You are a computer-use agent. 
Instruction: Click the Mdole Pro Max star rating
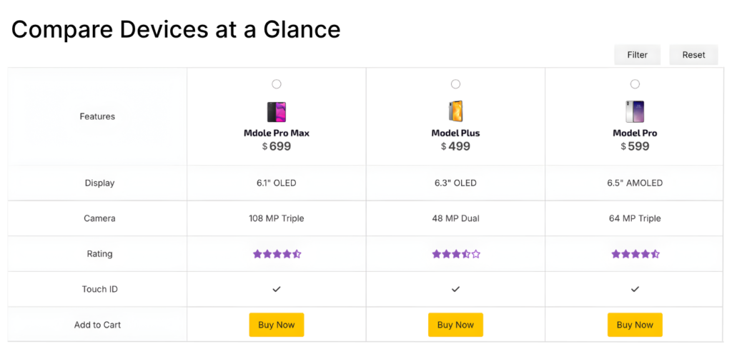coord(277,254)
